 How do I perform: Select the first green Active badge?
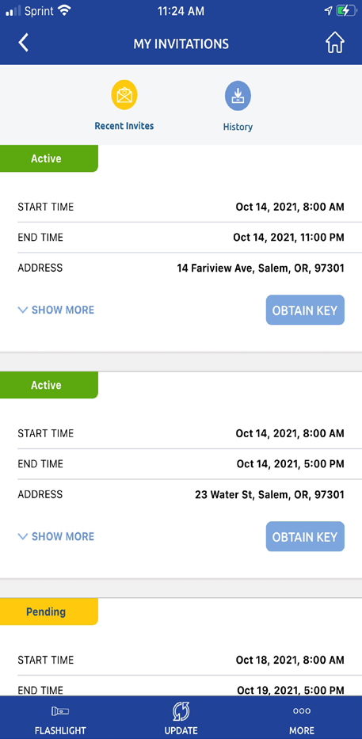(48, 158)
